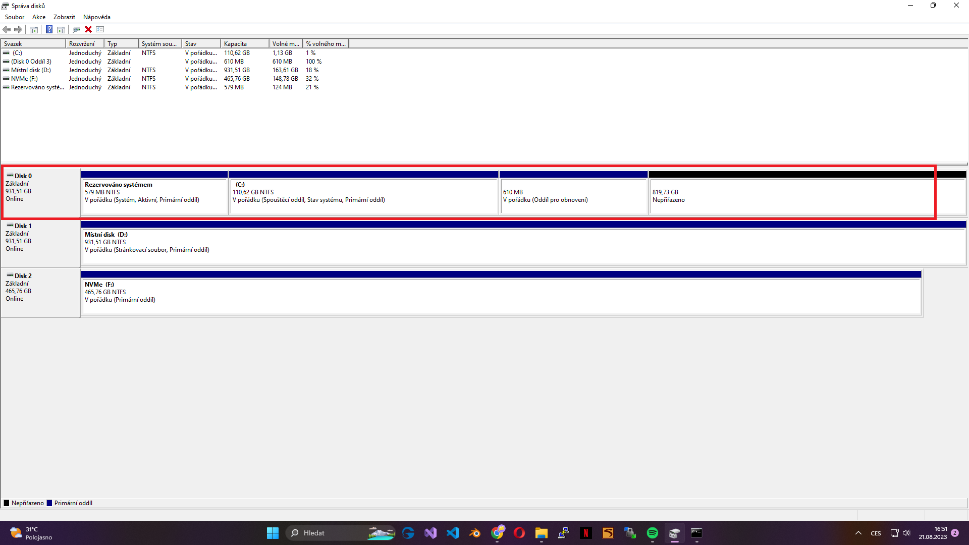
Task: Click the Back arrow toolbar icon
Action: [x=7, y=29]
